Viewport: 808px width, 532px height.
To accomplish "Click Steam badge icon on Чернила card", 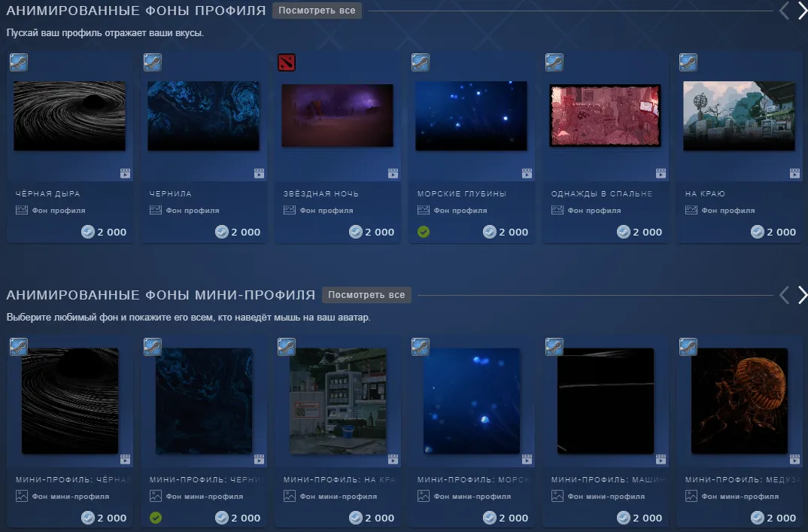I will click(153, 62).
